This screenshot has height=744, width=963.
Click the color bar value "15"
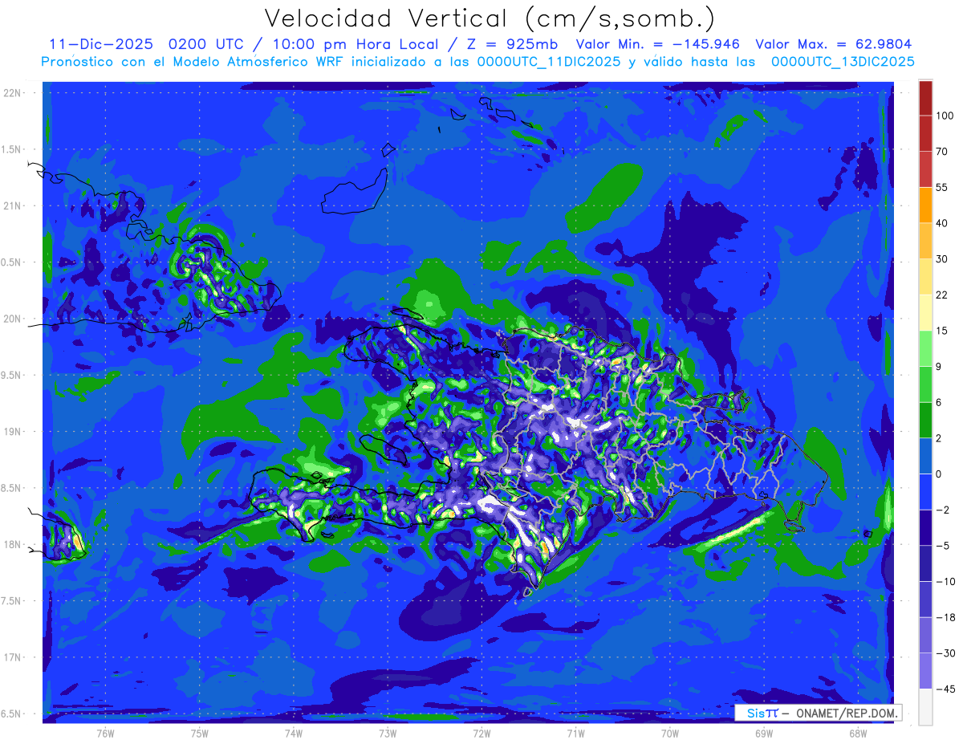click(x=942, y=331)
